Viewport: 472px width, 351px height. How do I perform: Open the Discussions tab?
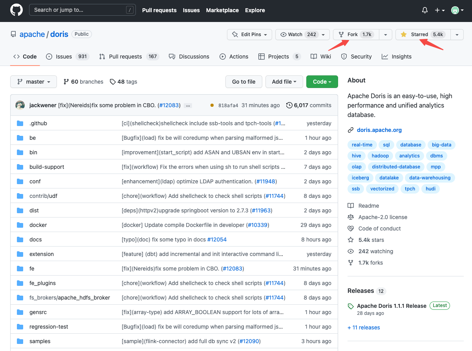[x=189, y=57]
